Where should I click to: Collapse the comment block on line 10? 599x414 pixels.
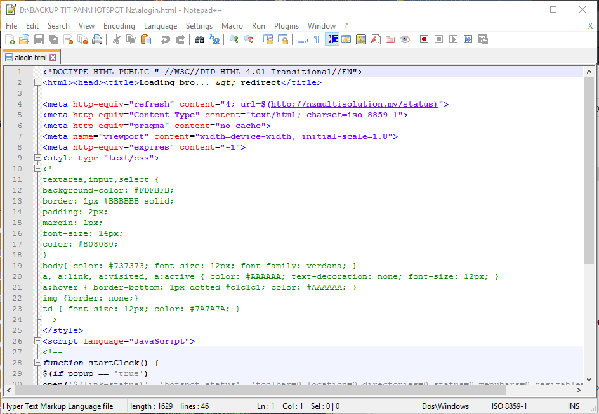click(x=37, y=168)
